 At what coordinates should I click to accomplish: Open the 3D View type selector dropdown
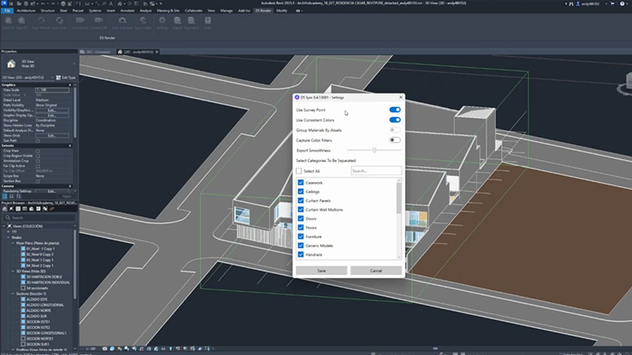[39, 64]
